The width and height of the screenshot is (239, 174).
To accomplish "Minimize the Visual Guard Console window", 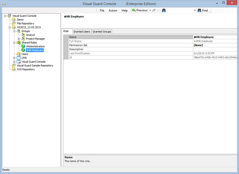I will pyautogui.click(x=217, y=3).
